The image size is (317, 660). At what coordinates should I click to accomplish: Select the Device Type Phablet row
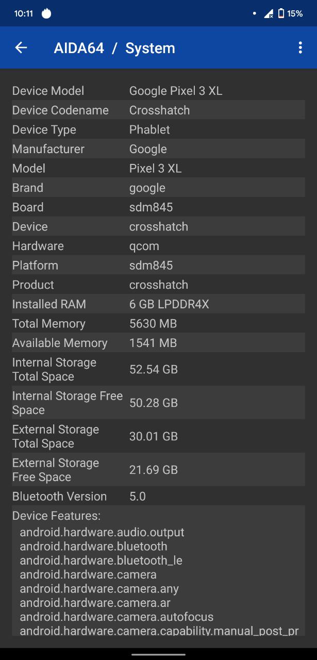[158, 129]
